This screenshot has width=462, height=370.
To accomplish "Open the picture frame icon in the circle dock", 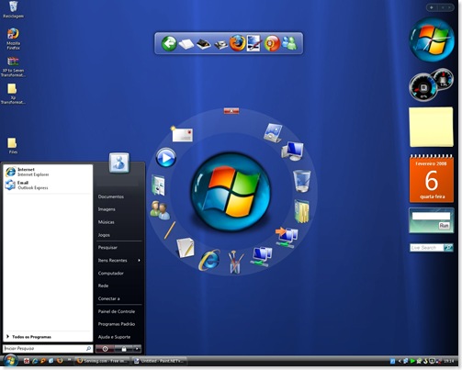I will (x=273, y=132).
